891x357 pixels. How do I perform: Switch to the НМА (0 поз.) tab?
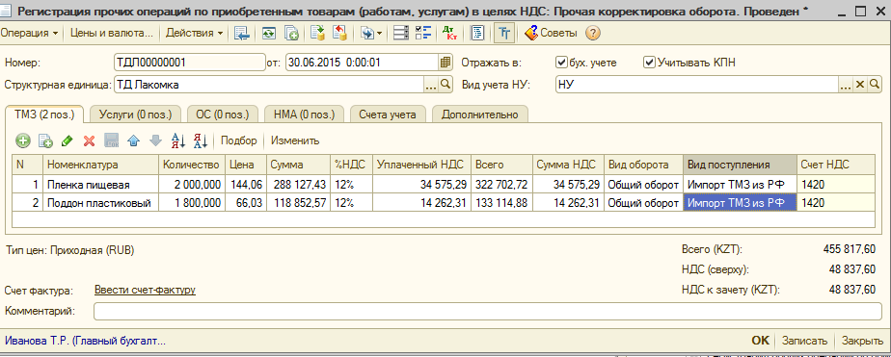[304, 115]
